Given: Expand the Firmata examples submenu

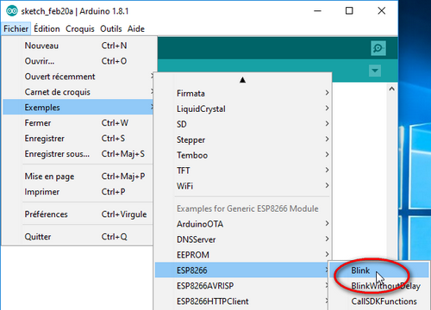Looking at the screenshot, I should pyautogui.click(x=243, y=93).
